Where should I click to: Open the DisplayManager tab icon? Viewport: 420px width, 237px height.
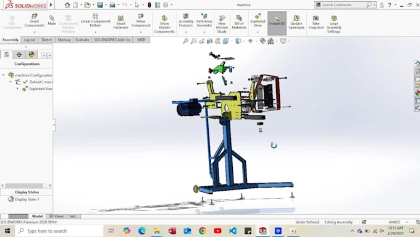(31, 55)
